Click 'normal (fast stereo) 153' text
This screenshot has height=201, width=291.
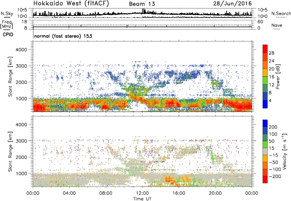63,36
